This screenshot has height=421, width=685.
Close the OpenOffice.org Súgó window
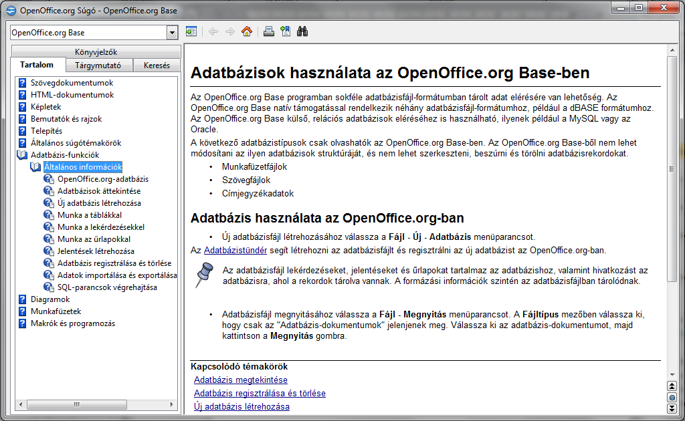(664, 8)
